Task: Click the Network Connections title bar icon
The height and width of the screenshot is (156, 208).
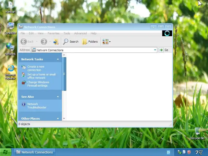Action: click(21, 27)
